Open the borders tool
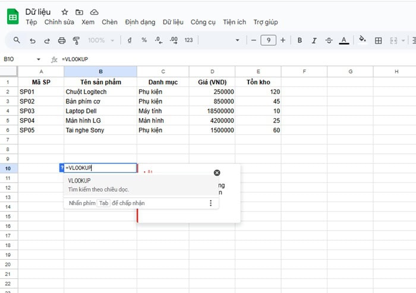 [379, 40]
